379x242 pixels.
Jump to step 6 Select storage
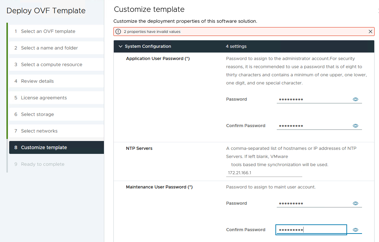pyautogui.click(x=37, y=114)
